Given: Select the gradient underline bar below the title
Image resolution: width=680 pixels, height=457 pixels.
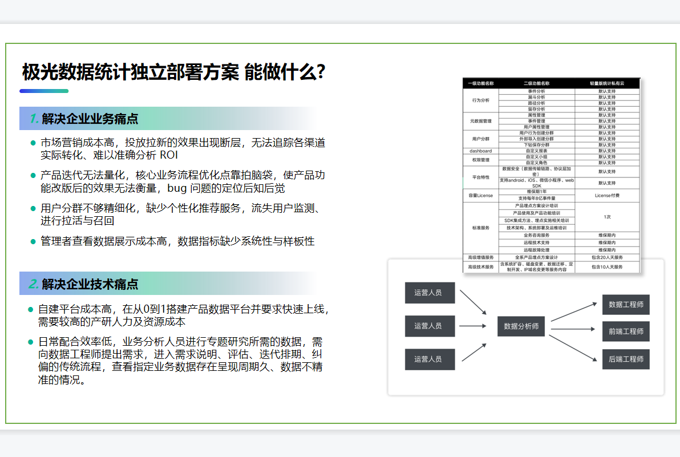Looking at the screenshot, I should click(44, 91).
